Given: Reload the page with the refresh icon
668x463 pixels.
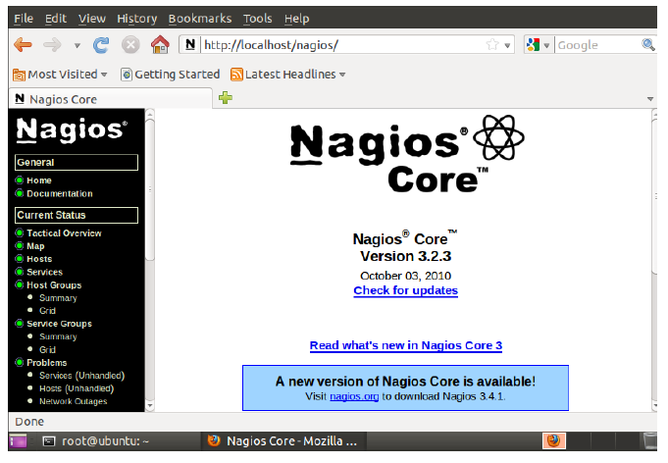Looking at the screenshot, I should [x=101, y=45].
